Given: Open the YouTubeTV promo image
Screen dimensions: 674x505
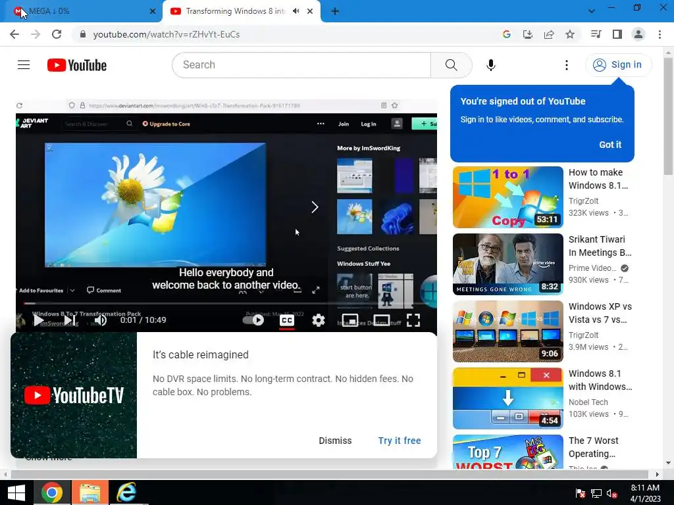Looking at the screenshot, I should click(x=74, y=395).
